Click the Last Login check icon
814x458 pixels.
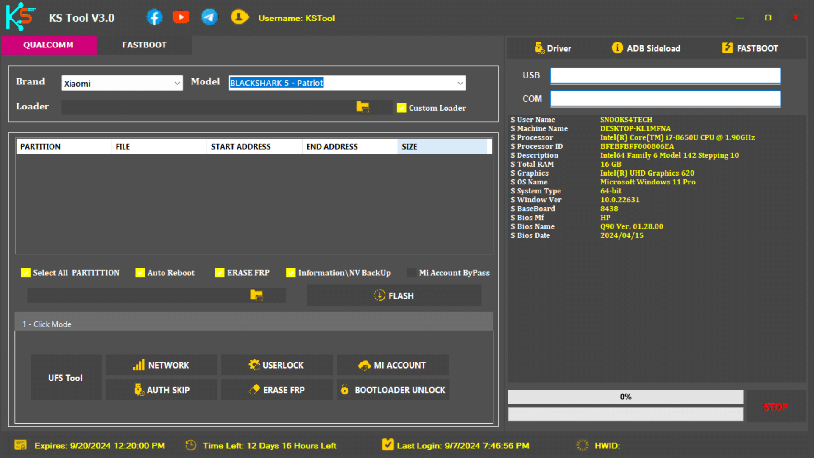click(x=387, y=444)
